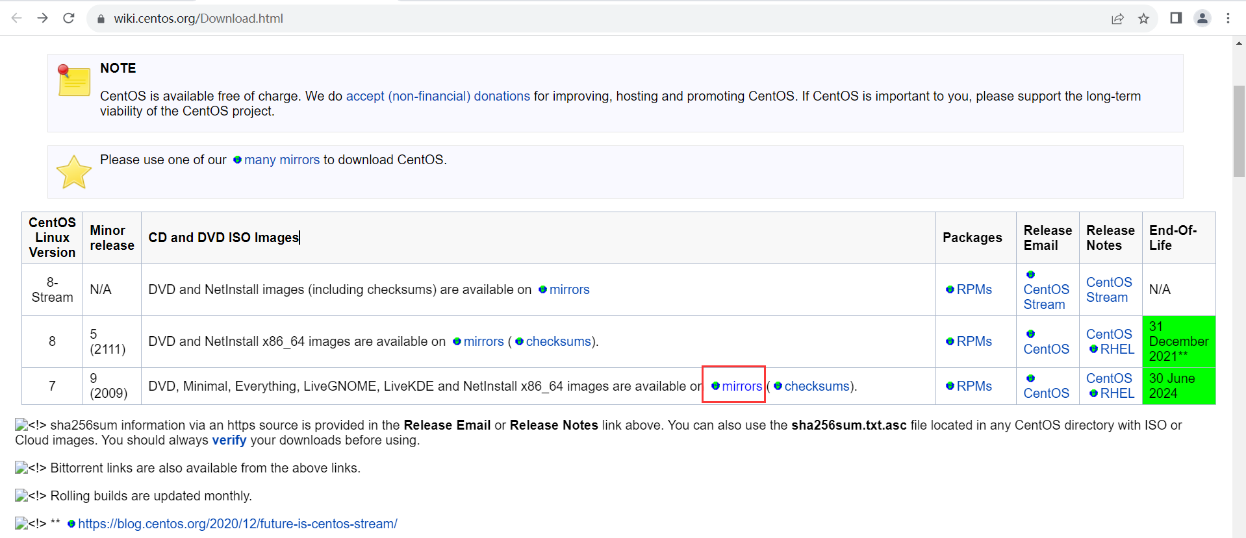The width and height of the screenshot is (1246, 538).
Task: Open CentOS Stream release email link
Action: point(1046,297)
